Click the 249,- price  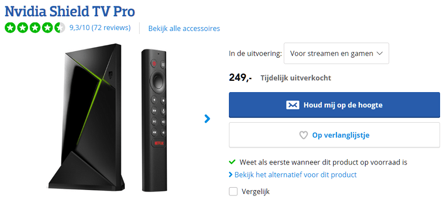click(x=240, y=78)
